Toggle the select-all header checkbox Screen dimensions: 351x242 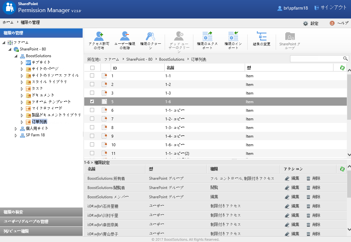tap(92, 68)
